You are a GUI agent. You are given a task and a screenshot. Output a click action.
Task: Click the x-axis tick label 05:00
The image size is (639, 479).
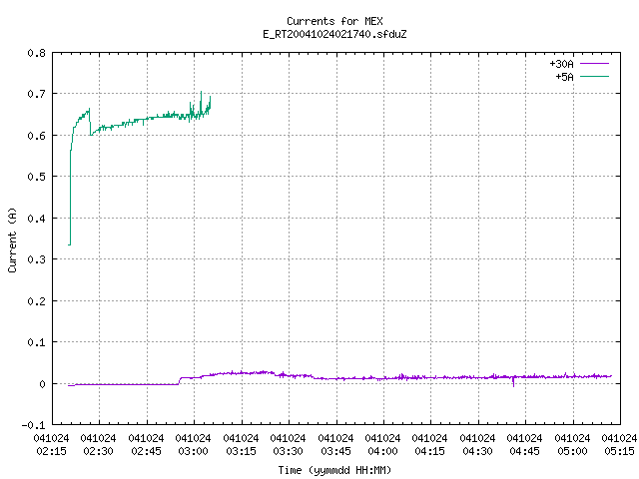coord(572,451)
